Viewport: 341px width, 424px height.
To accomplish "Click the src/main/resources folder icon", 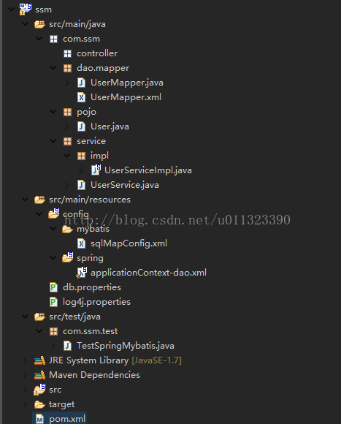I will click(x=39, y=200).
